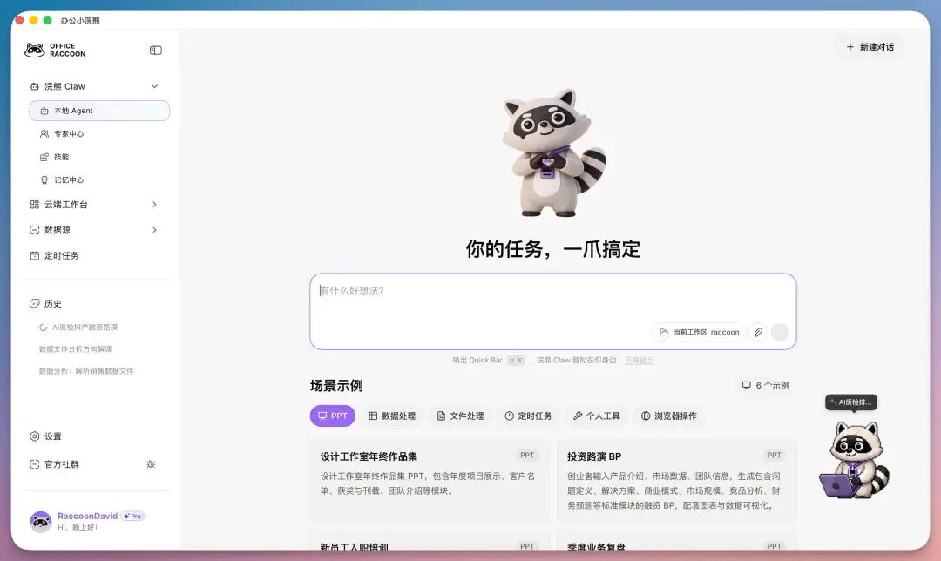Screen dimensions: 941x561
Task: Select the PPT scenario tab
Action: (333, 416)
